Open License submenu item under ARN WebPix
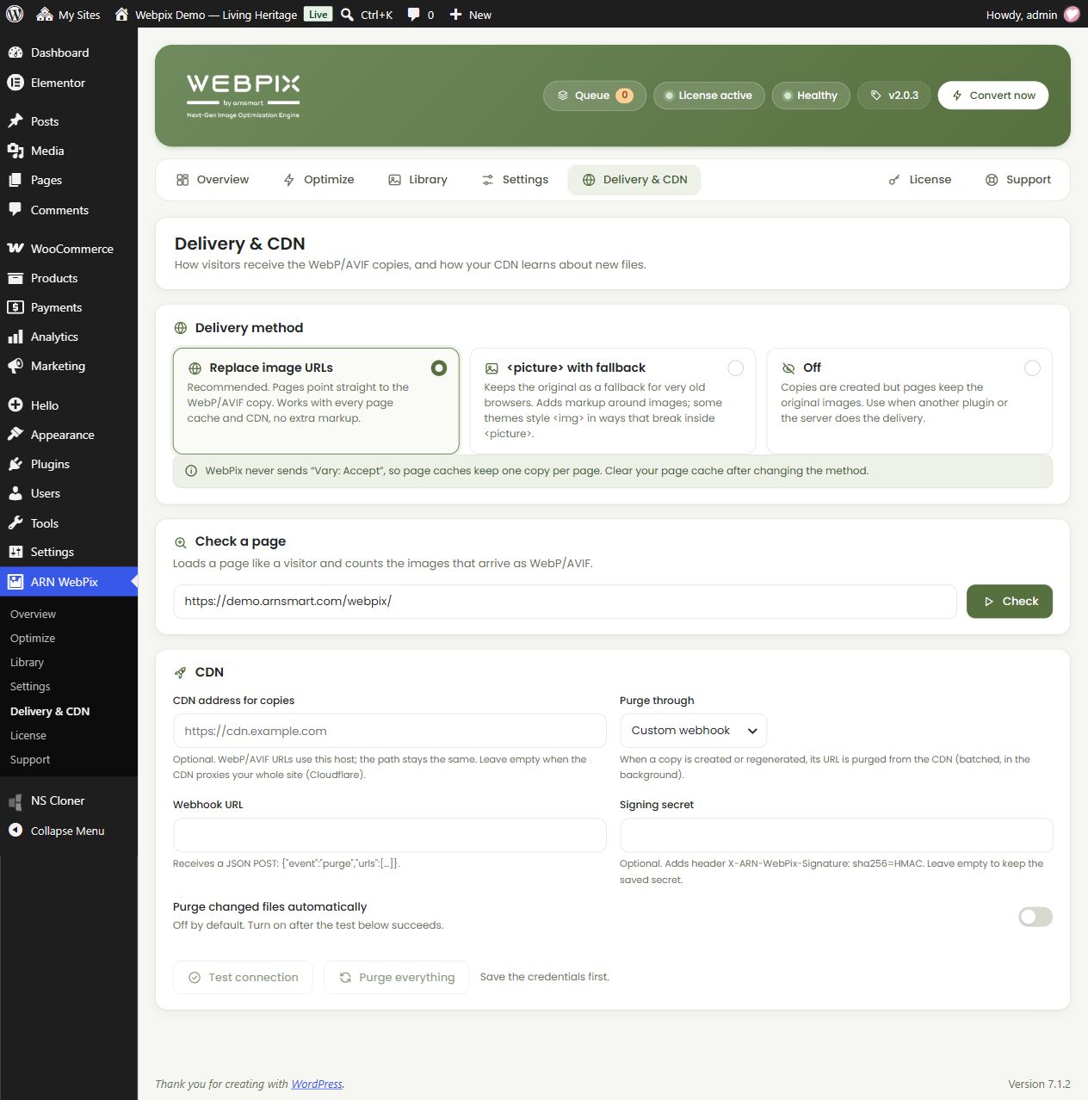 [28, 735]
